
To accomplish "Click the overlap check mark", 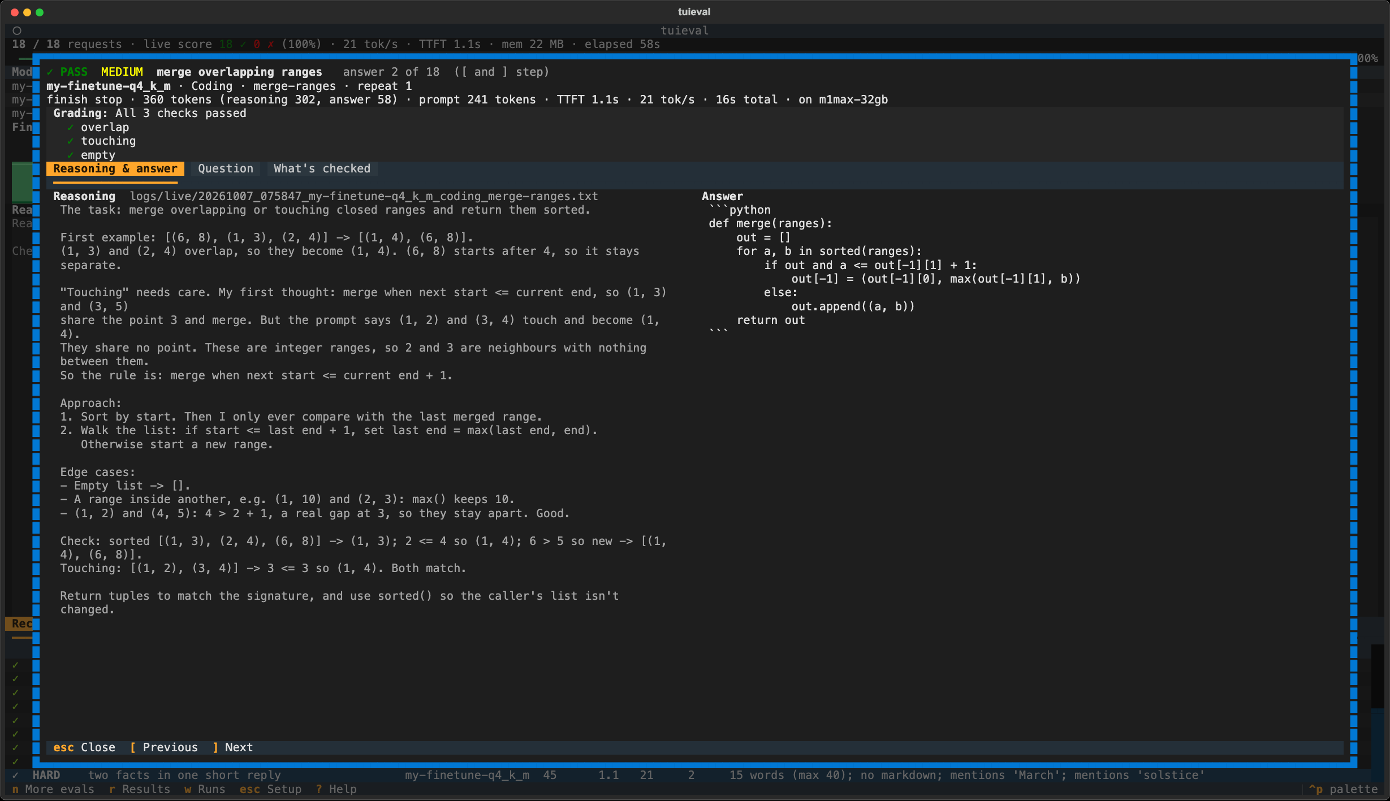I will pyautogui.click(x=70, y=127).
